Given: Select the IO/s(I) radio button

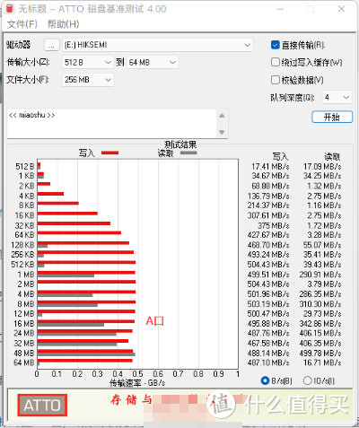Looking at the screenshot, I should [x=307, y=380].
